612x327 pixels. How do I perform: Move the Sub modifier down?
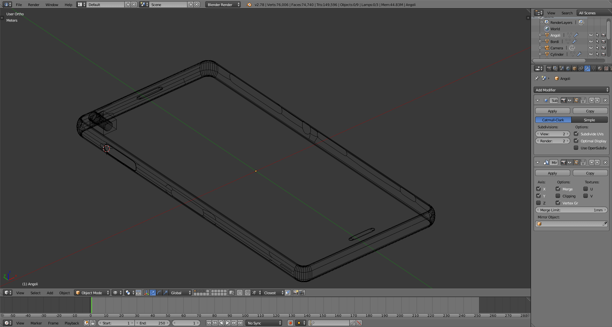tap(597, 100)
